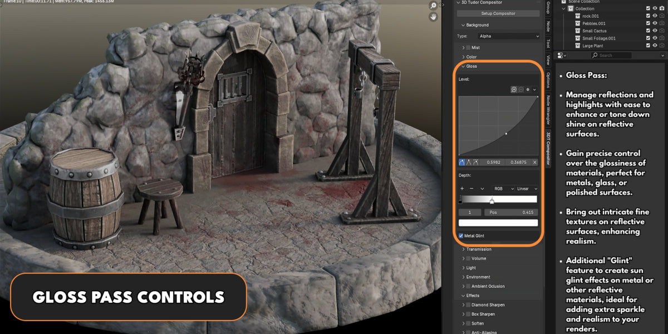Viewport: 668px width, 334px height.
Task: Click the Small Cactus object icon
Action: 578,31
